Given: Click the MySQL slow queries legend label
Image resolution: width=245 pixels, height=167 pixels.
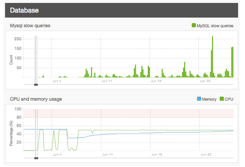Looking at the screenshot, I should (215, 26).
